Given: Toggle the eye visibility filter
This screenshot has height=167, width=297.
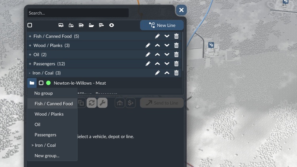Looking at the screenshot, I should 112,25.
